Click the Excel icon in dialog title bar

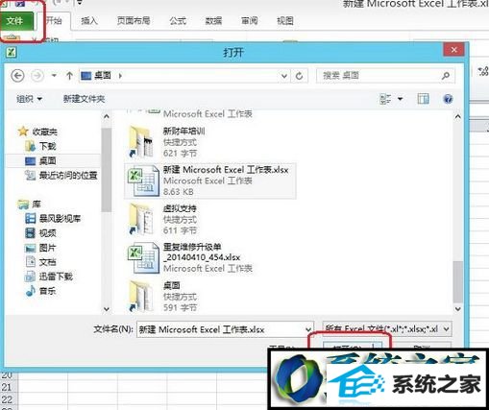click(11, 52)
